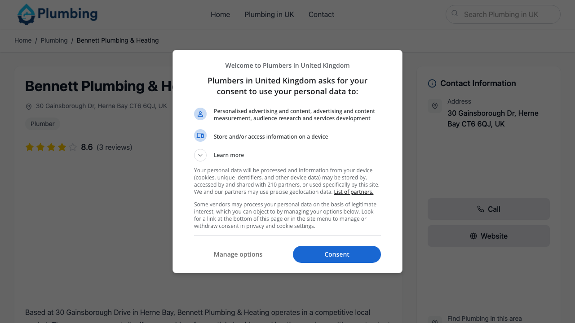Click the search magnifier icon
Screen dimensions: 575x323
tap(455, 14)
